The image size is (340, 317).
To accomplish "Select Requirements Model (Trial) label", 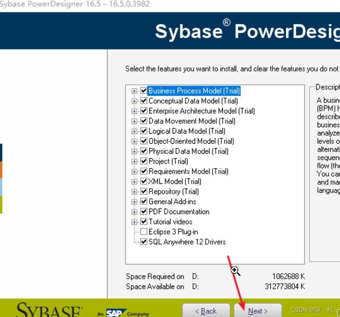I will (188, 171).
